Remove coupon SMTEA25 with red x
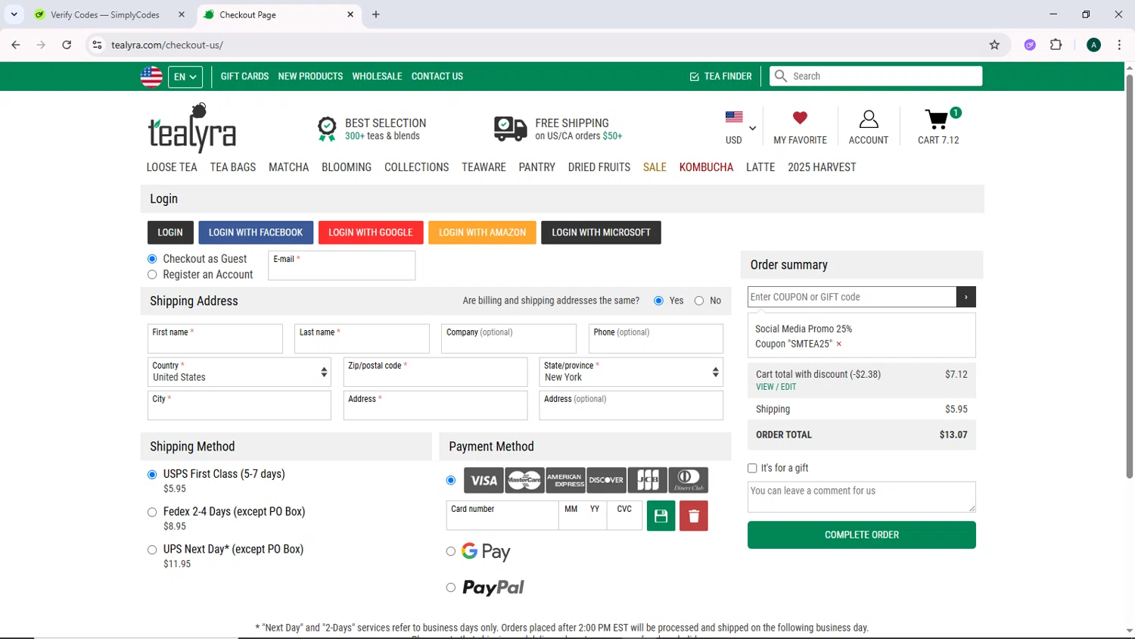The image size is (1135, 639). [x=838, y=344]
